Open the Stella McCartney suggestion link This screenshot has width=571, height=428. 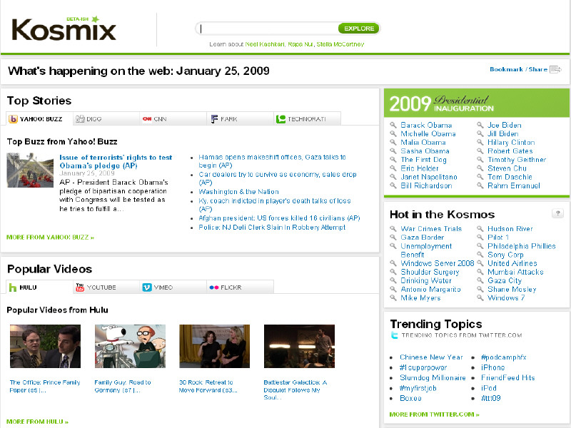340,44
